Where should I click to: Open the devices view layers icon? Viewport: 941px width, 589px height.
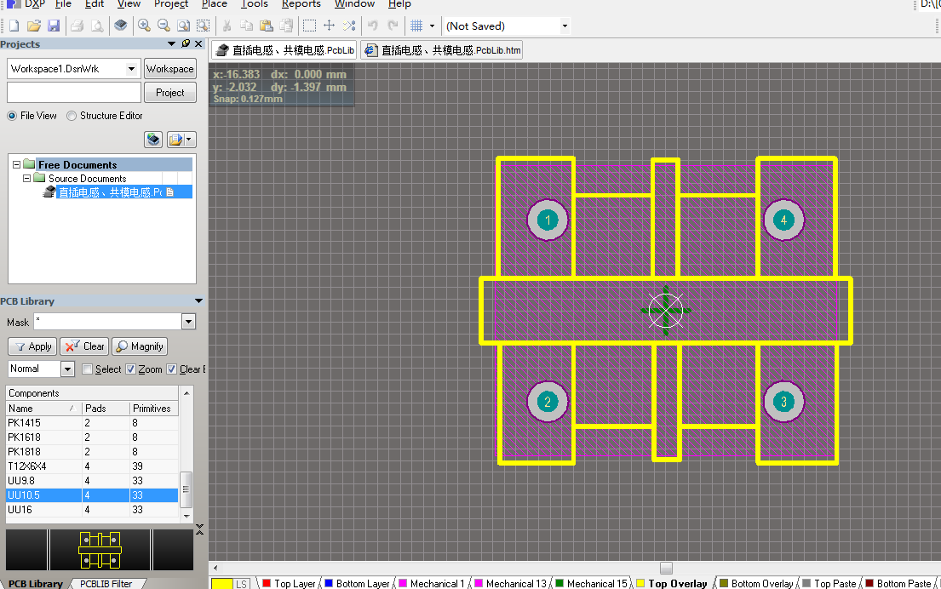point(121,26)
